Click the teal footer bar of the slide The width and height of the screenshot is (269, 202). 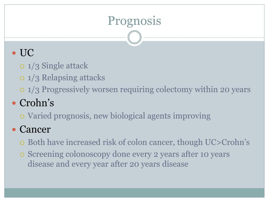(134, 193)
